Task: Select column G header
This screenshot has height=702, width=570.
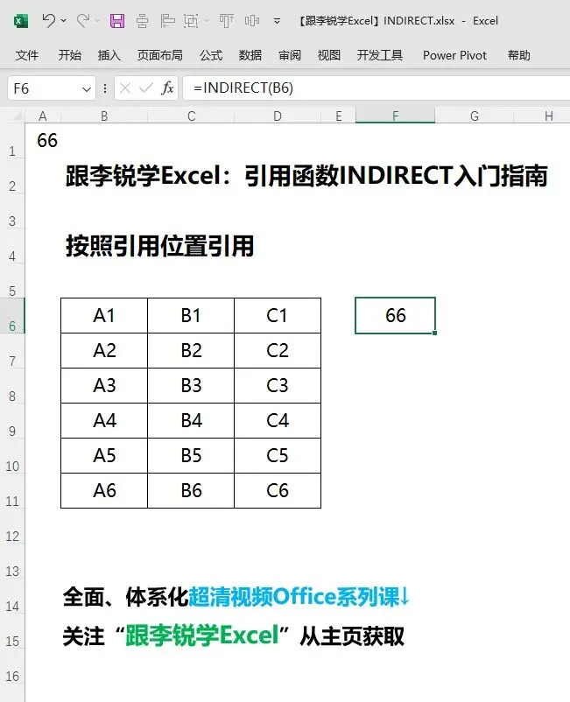Action: pos(475,116)
